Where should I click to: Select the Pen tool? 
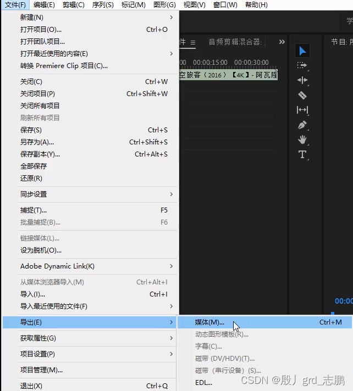pyautogui.click(x=302, y=125)
